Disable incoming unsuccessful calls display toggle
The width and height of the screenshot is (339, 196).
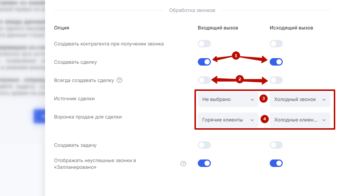coord(204,163)
